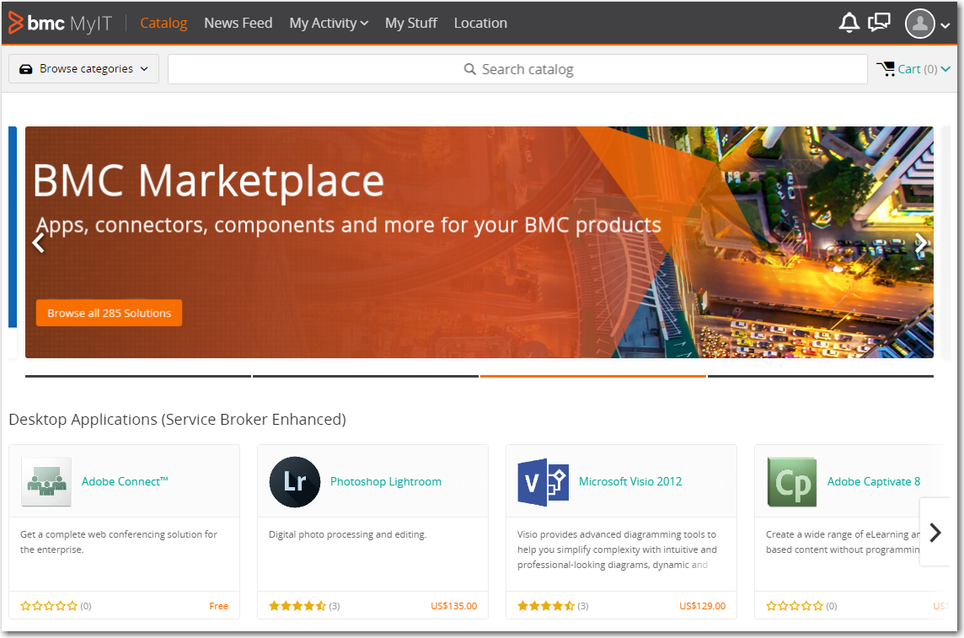Select the third carousel position indicator
This screenshot has width=964, height=638.
click(592, 376)
